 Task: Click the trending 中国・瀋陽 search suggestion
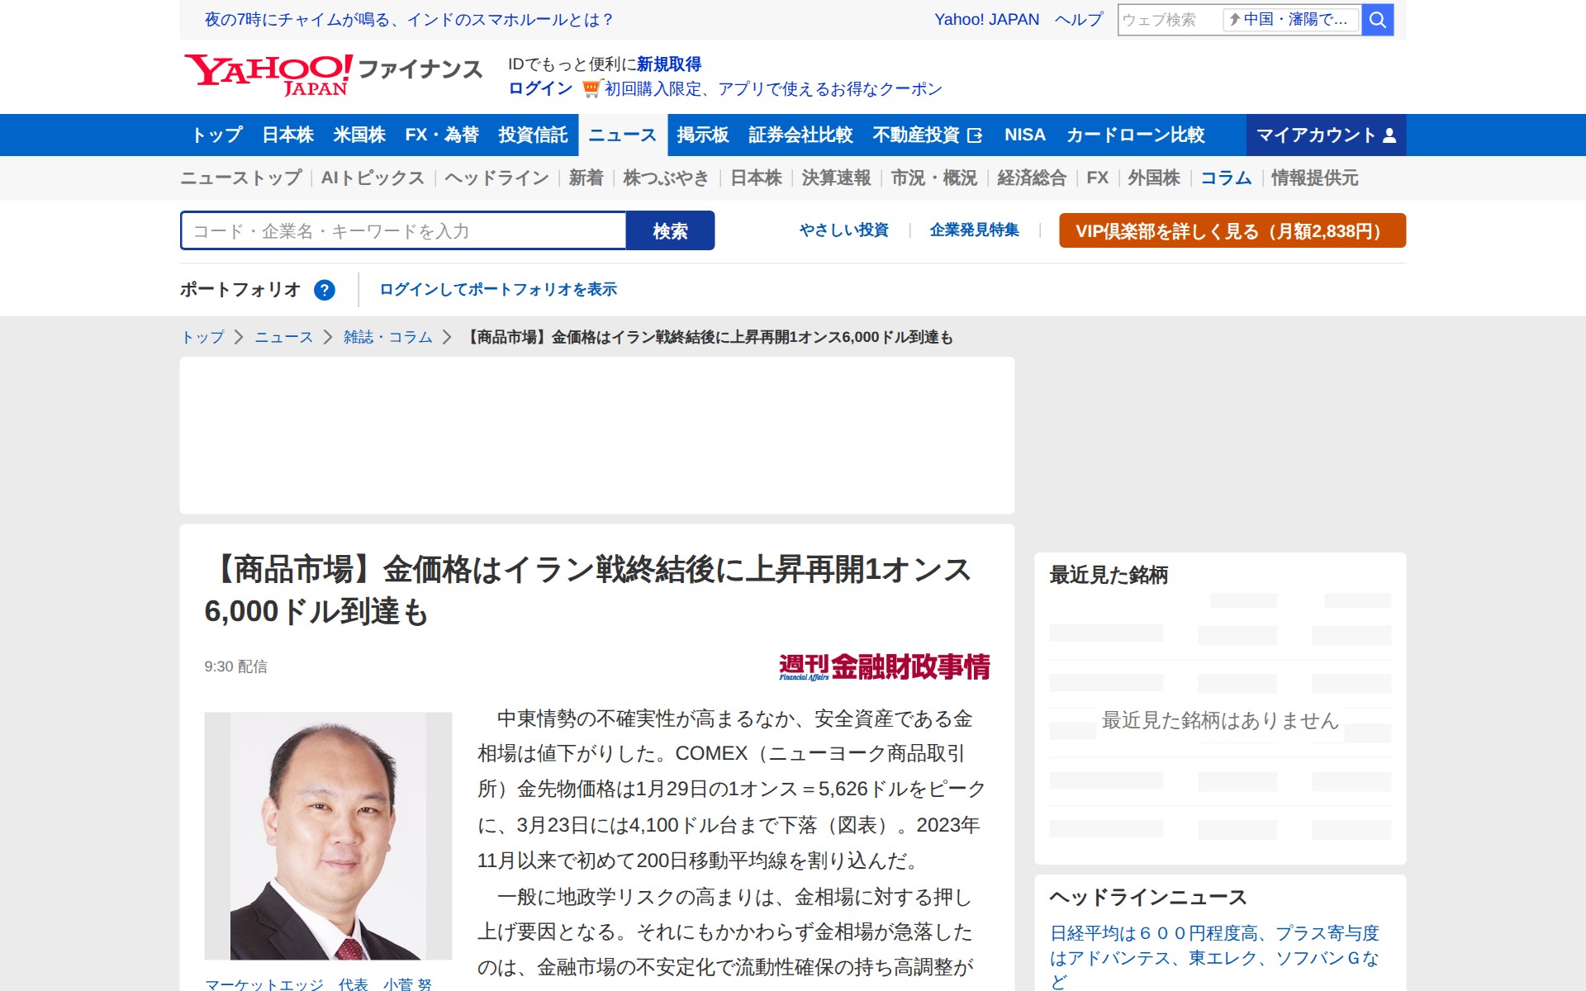(x=1290, y=20)
